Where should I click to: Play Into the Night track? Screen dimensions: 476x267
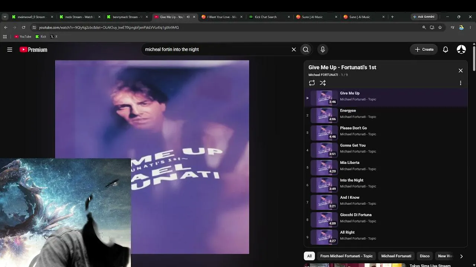tap(386, 185)
